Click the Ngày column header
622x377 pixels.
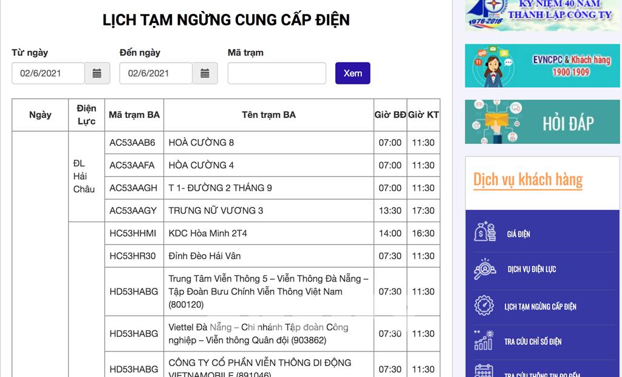40,115
